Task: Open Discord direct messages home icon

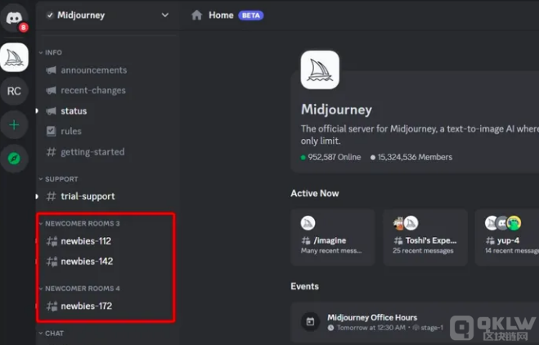Action: click(x=14, y=17)
